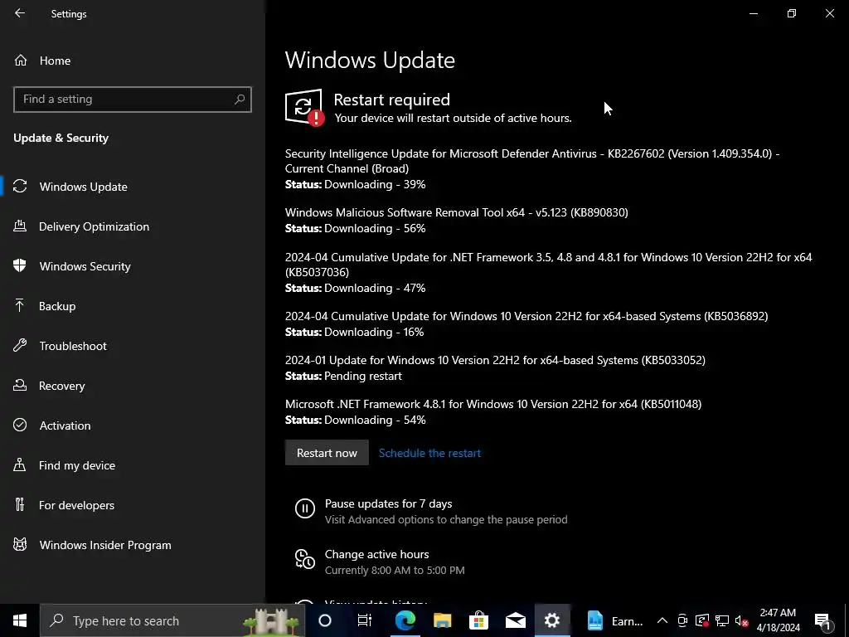Click the Find my device icon

(20, 464)
